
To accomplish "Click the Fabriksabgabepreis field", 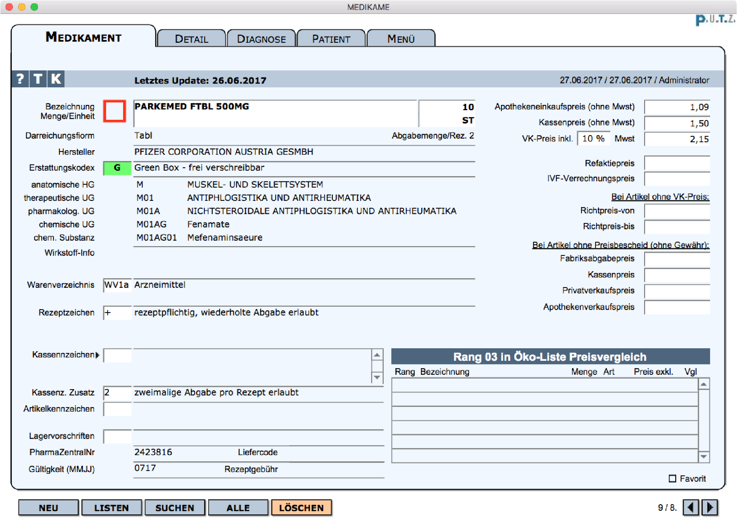I will (677, 259).
